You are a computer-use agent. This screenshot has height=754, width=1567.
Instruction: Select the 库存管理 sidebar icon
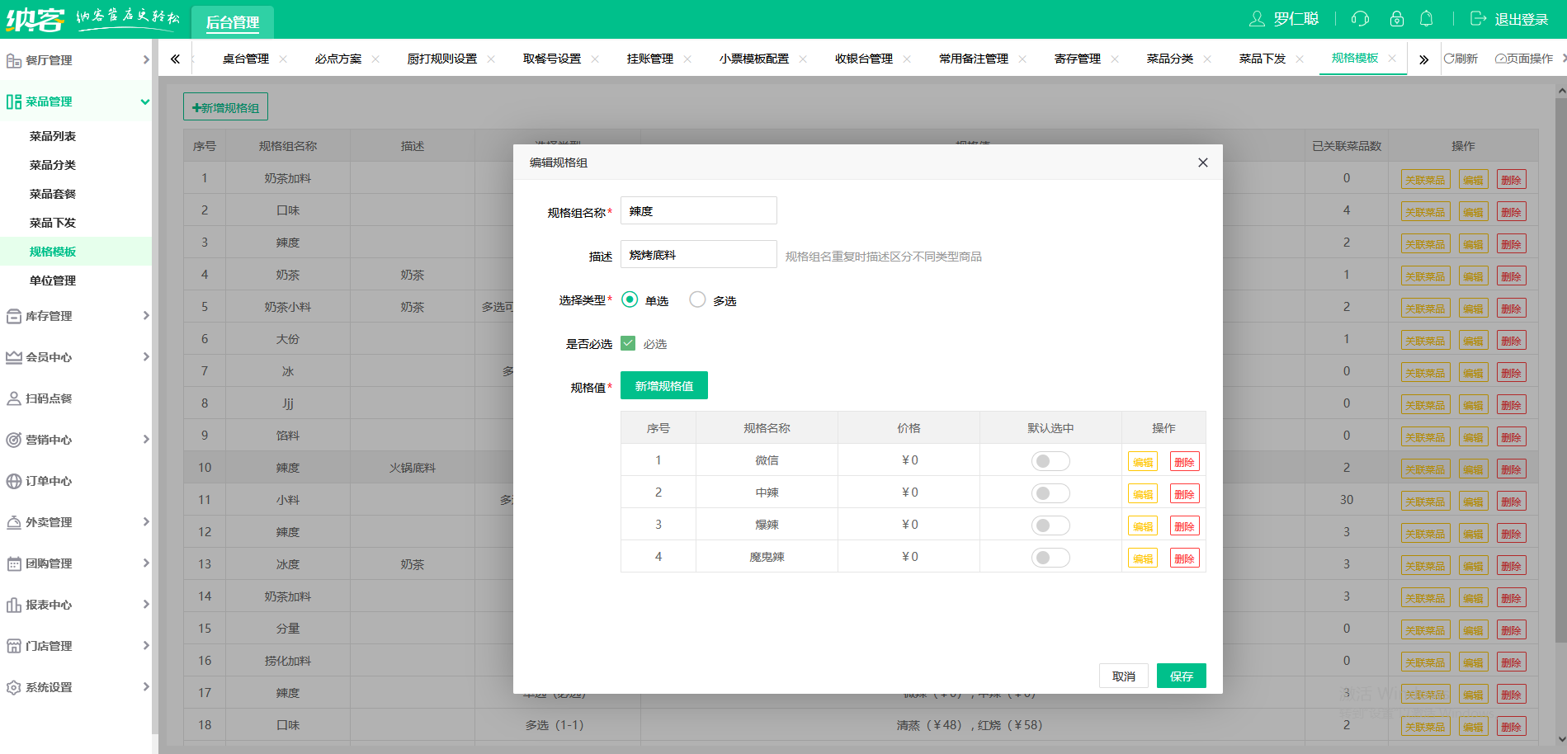tap(14, 316)
